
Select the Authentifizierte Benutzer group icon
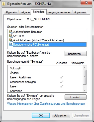click(11, 32)
